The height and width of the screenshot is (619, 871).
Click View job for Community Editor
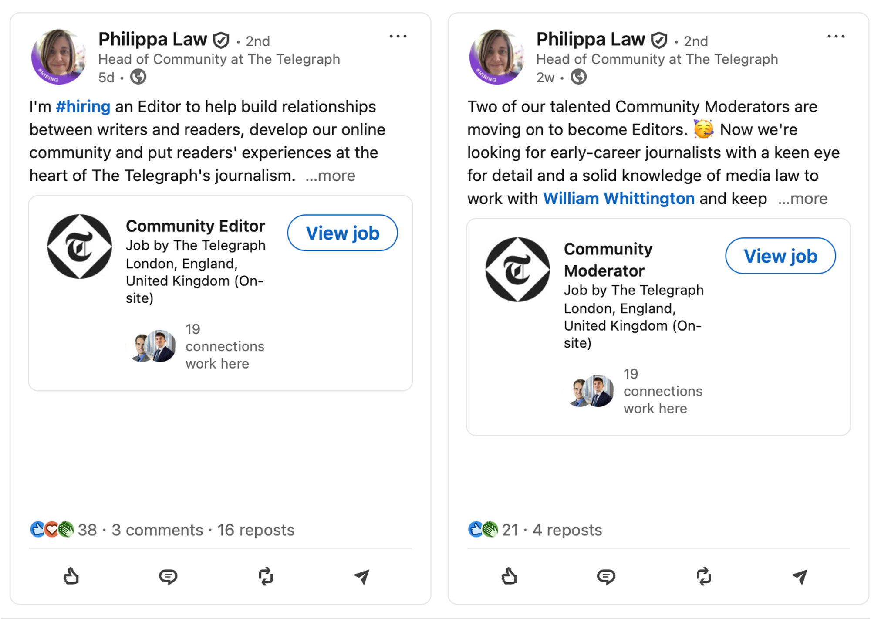coord(342,233)
